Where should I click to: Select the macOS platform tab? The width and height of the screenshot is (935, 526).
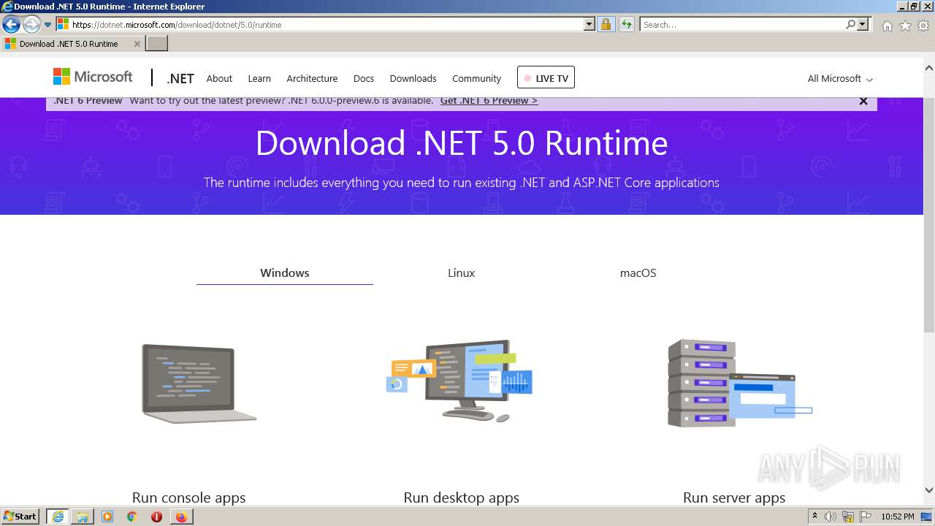pyautogui.click(x=638, y=272)
